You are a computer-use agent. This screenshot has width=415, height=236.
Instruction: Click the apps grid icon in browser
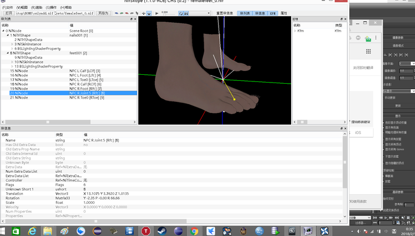[368, 52]
